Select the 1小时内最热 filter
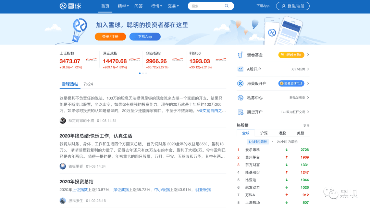 [258, 142]
